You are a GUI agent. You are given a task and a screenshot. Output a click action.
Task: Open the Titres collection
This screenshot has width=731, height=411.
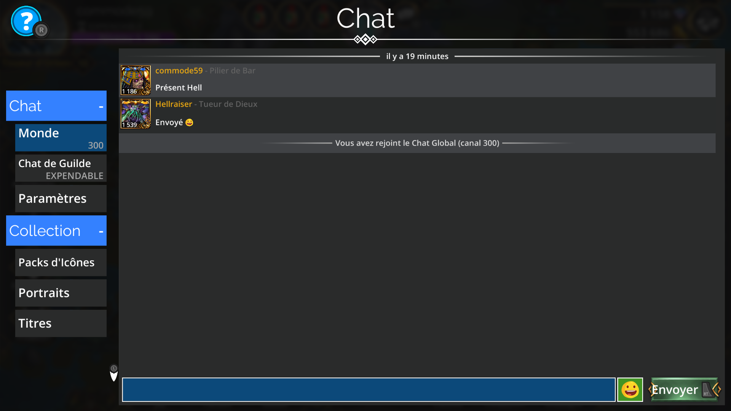click(61, 323)
